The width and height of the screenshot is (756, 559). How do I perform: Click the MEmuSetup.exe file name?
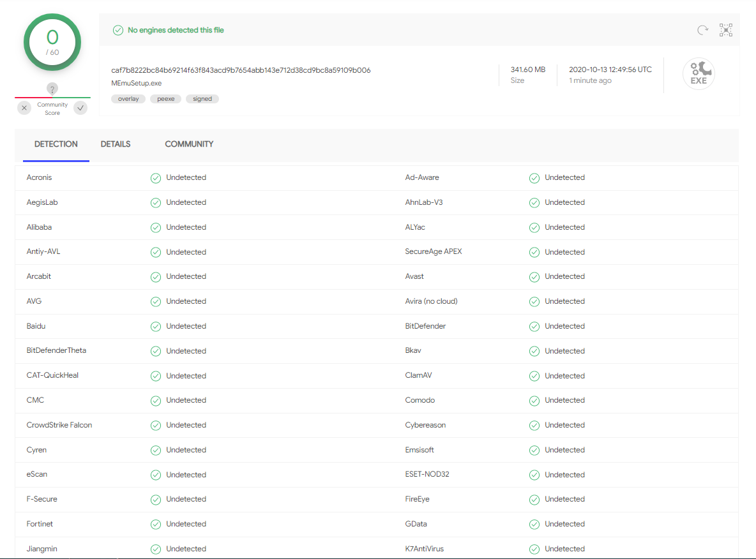pos(136,84)
